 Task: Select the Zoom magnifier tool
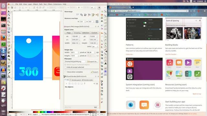pos(9,22)
